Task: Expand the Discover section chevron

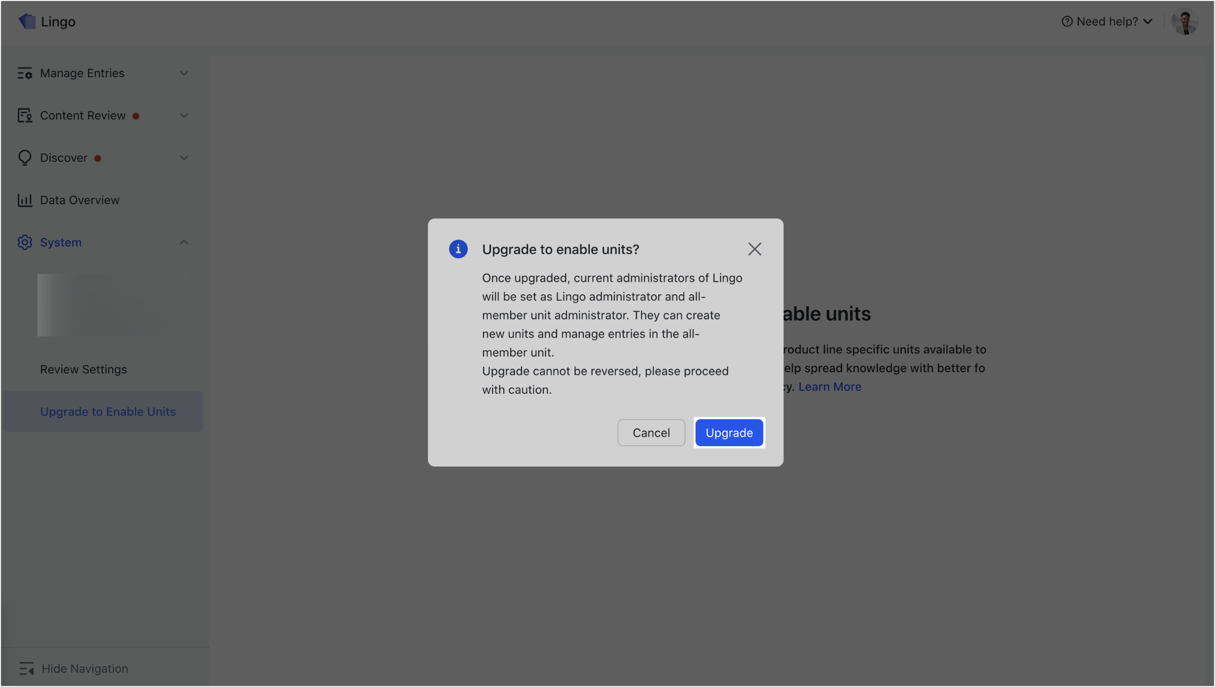Action: pos(184,158)
